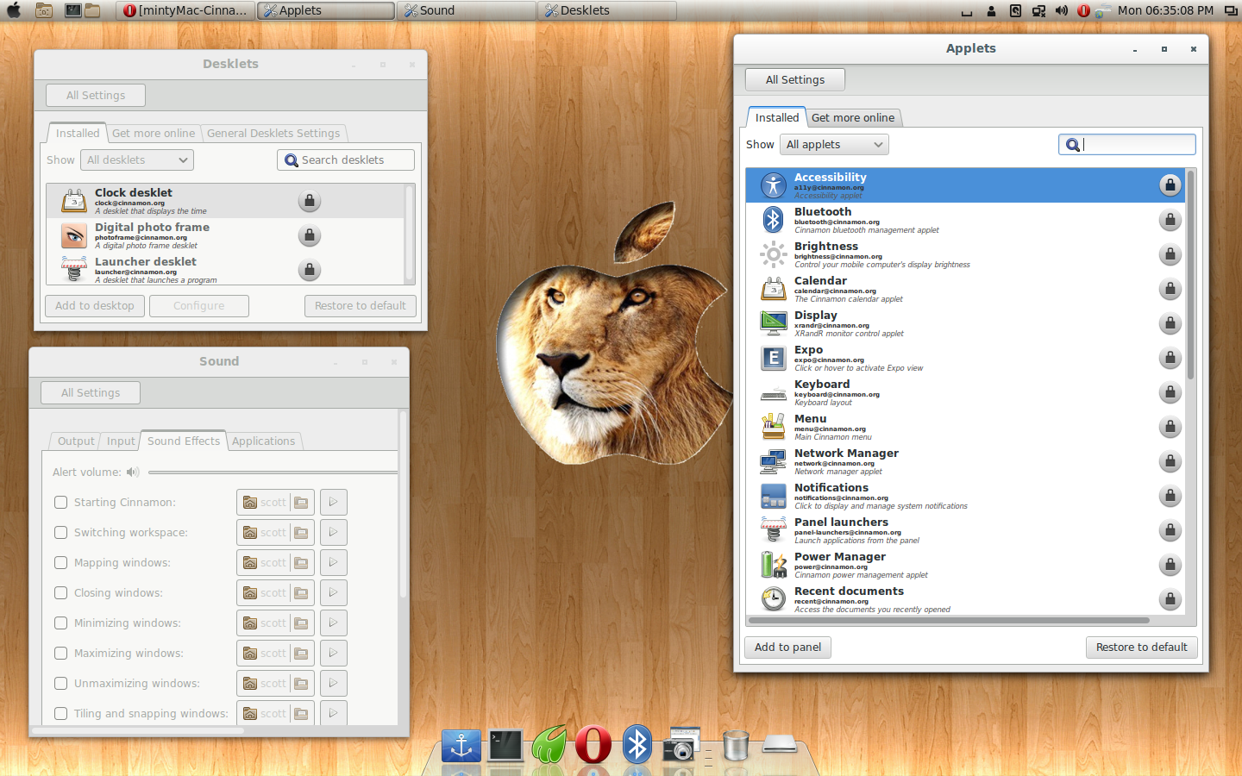Click the Add to panel button
The width and height of the screenshot is (1242, 776).
point(787,648)
